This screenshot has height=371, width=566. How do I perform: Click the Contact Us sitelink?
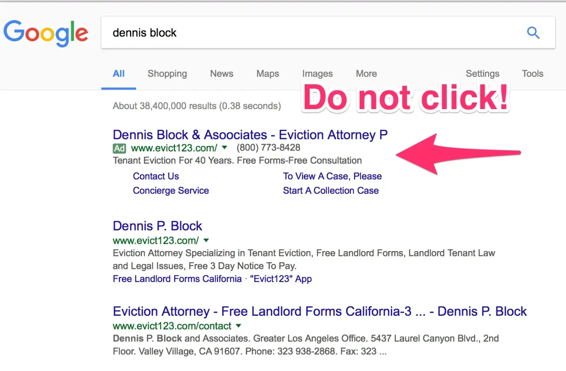click(156, 176)
